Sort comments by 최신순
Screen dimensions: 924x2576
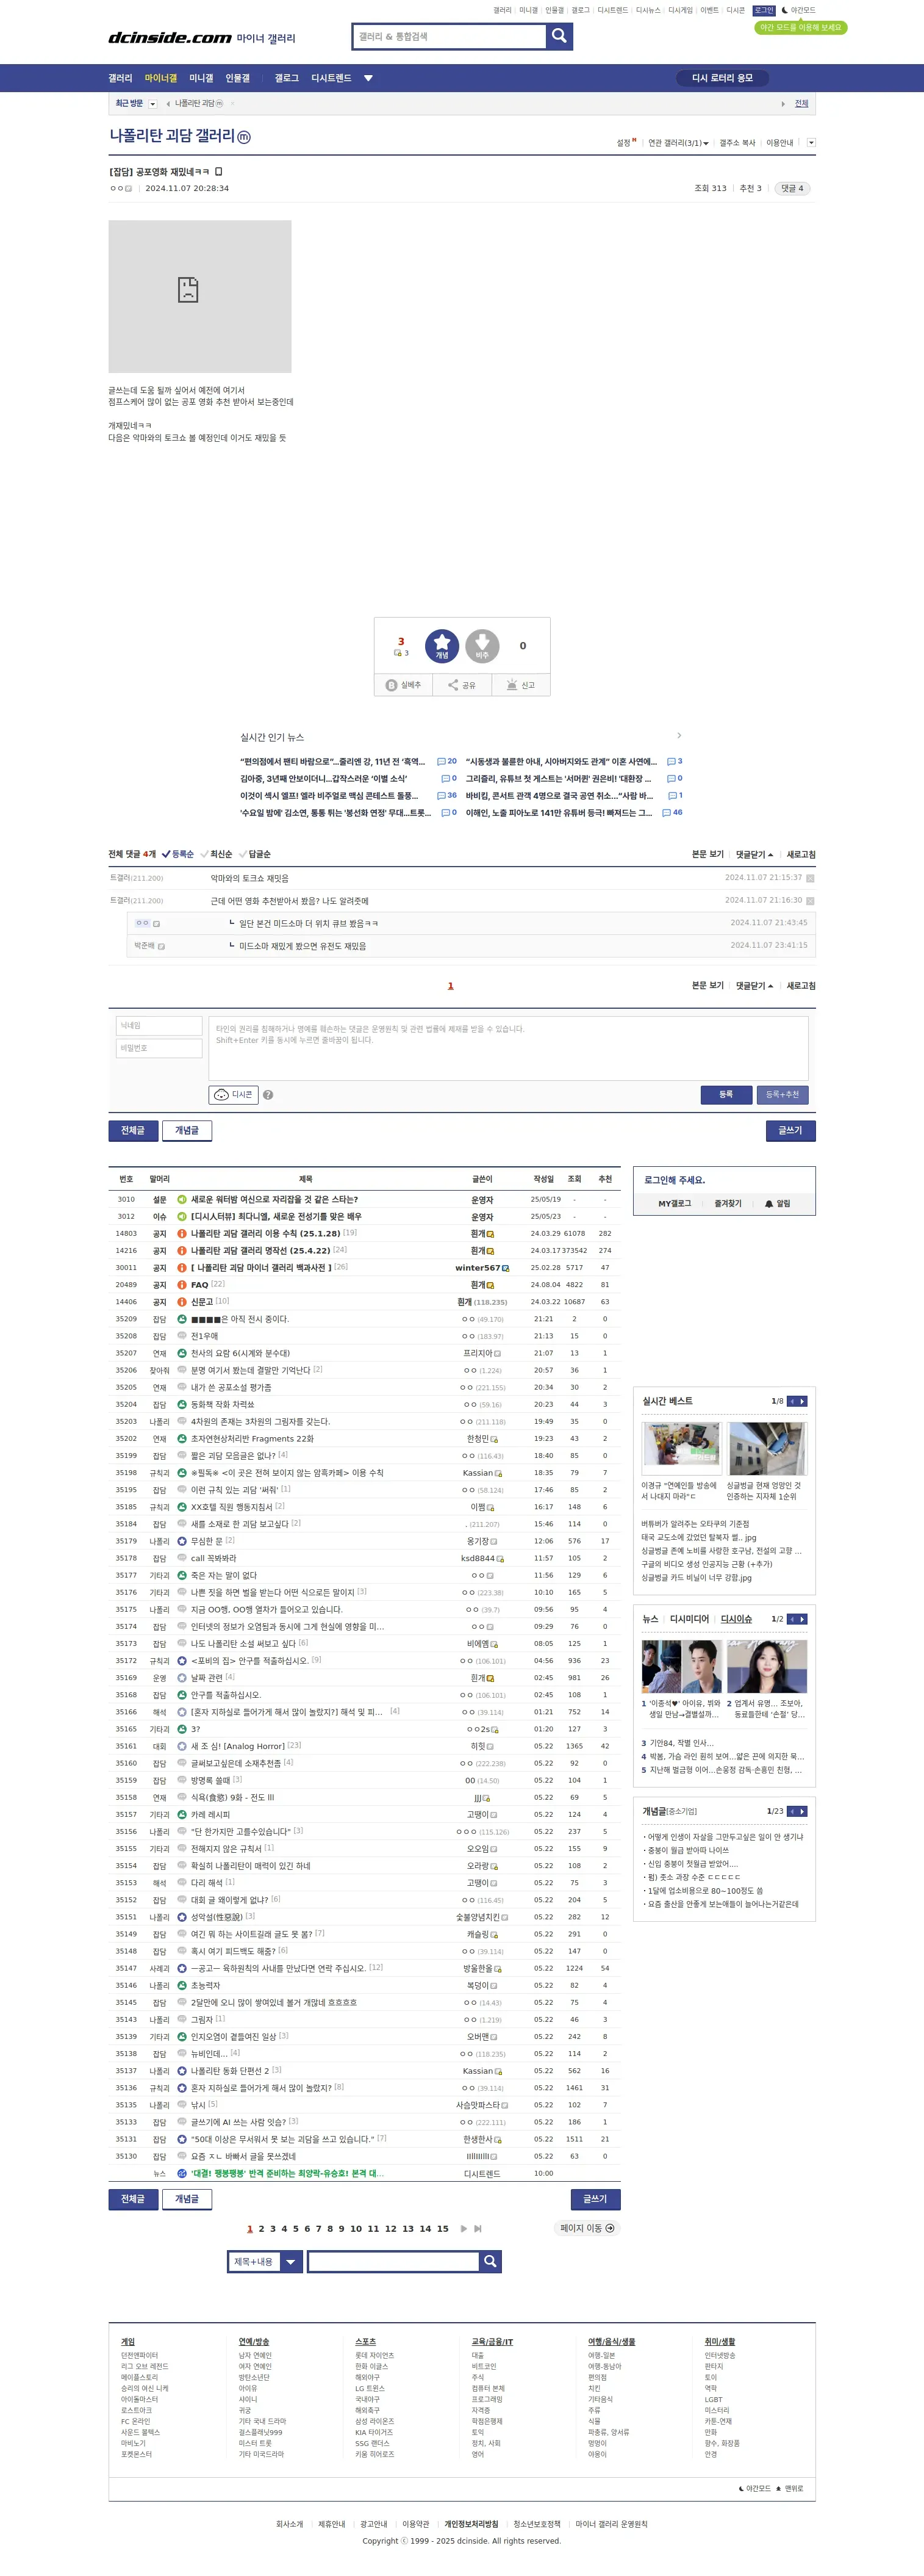click(x=217, y=854)
